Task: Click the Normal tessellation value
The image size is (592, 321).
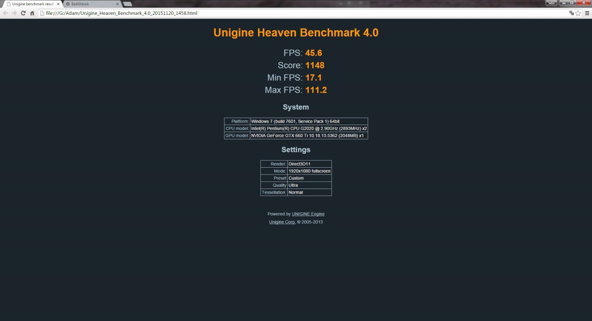Action: click(309, 192)
